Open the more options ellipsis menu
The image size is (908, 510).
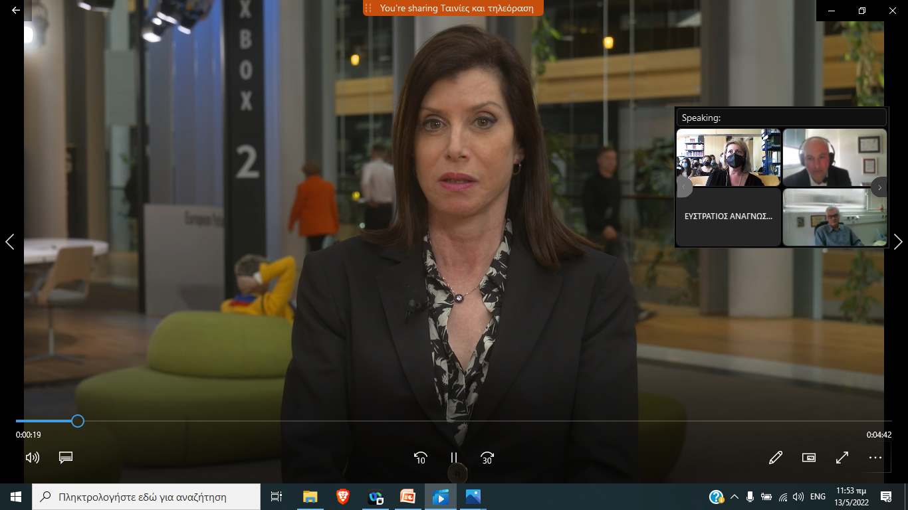point(875,458)
